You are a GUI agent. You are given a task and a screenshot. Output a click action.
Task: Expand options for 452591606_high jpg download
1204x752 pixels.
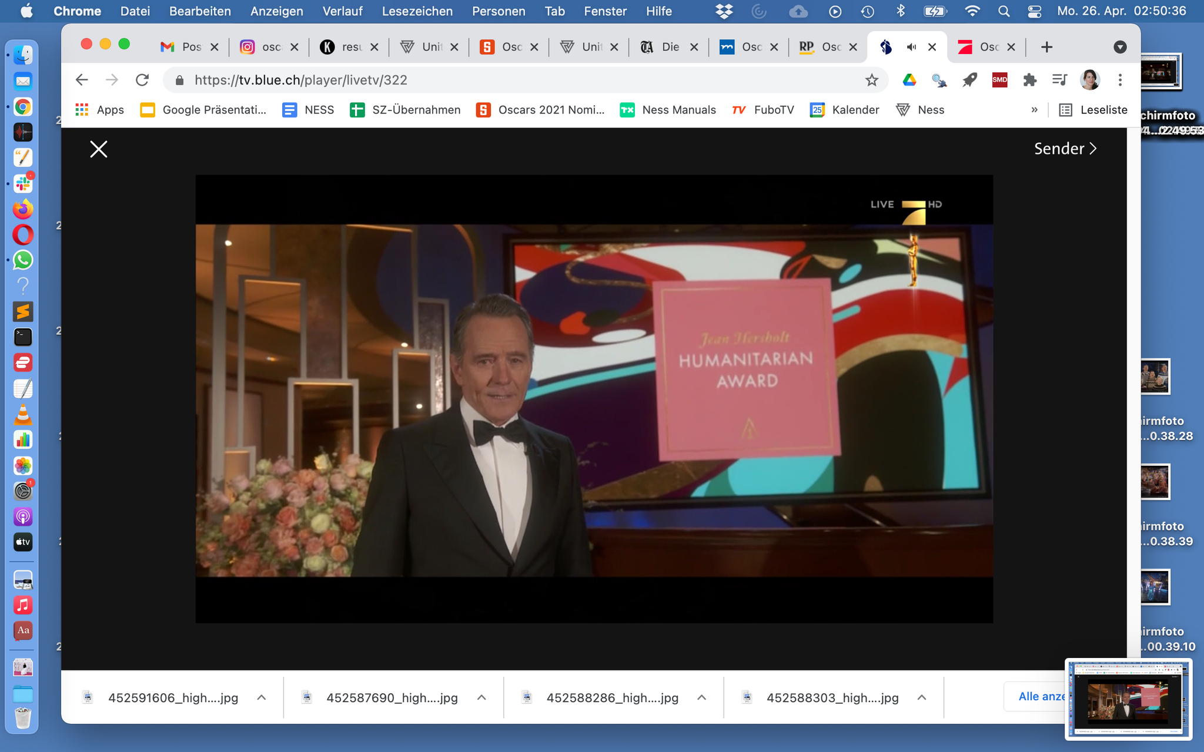(262, 697)
